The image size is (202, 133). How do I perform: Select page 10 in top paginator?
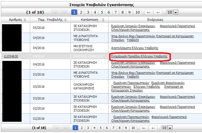point(138,12)
